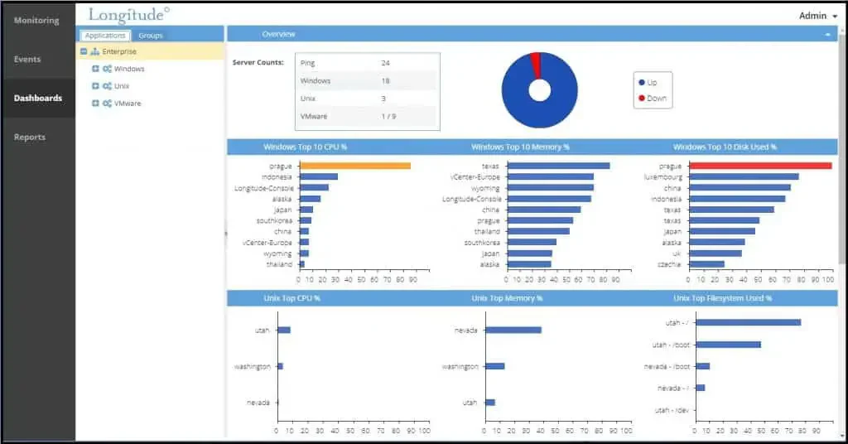The height and width of the screenshot is (444, 848).
Task: Go to the Reports section
Action: tap(30, 138)
